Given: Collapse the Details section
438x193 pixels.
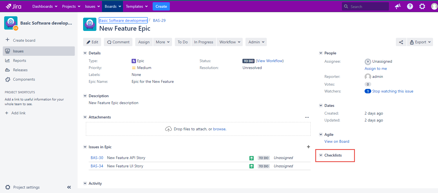Looking at the screenshot, I should coord(85,53).
